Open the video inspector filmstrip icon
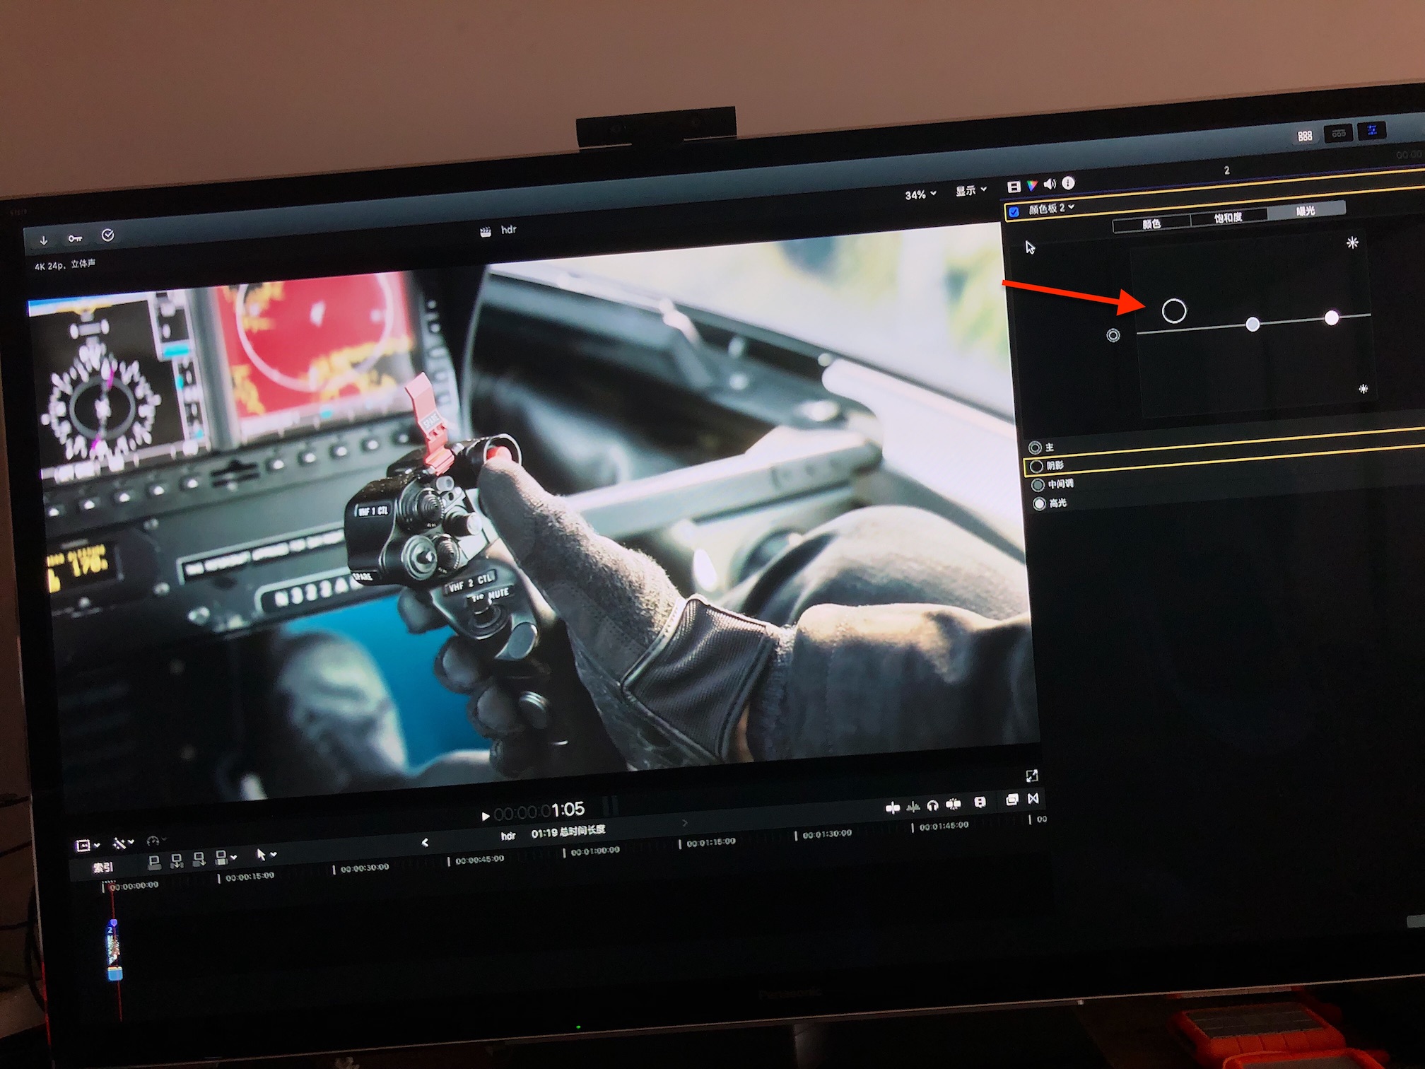 point(1014,187)
